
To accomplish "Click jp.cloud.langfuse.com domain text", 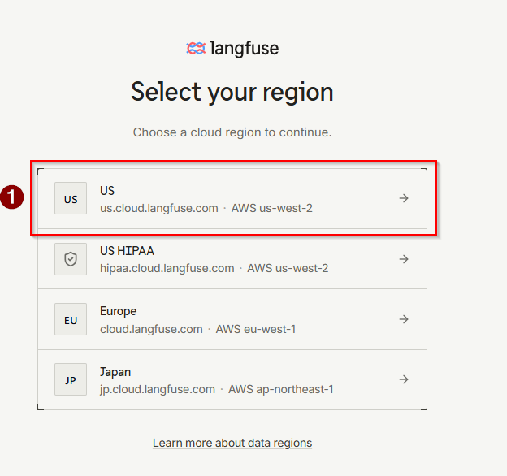I will [x=158, y=389].
